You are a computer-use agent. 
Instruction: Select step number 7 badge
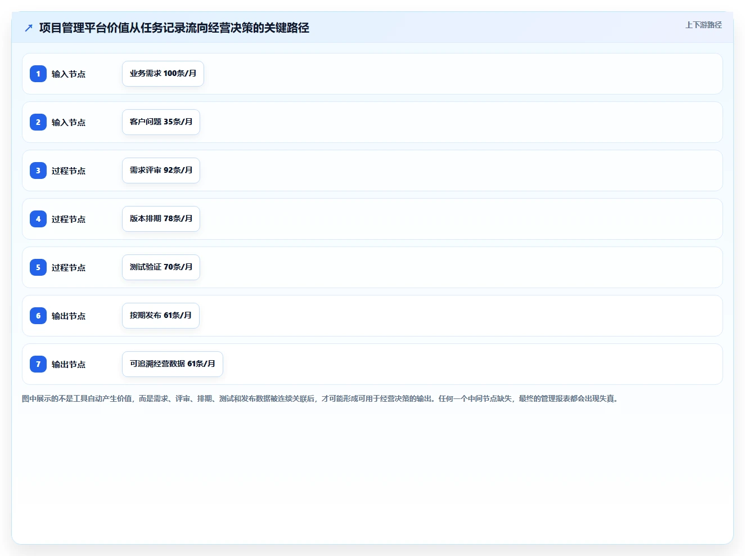[38, 364]
